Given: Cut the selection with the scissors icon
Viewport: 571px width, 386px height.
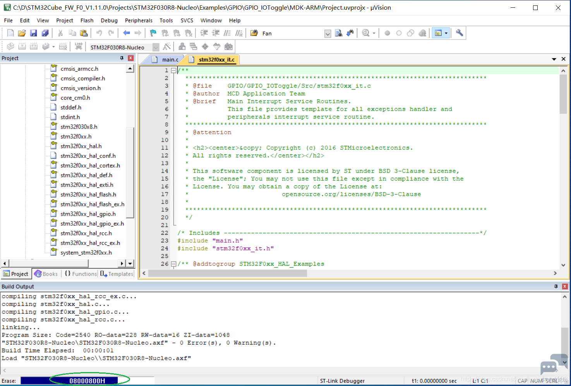Looking at the screenshot, I should pos(60,33).
